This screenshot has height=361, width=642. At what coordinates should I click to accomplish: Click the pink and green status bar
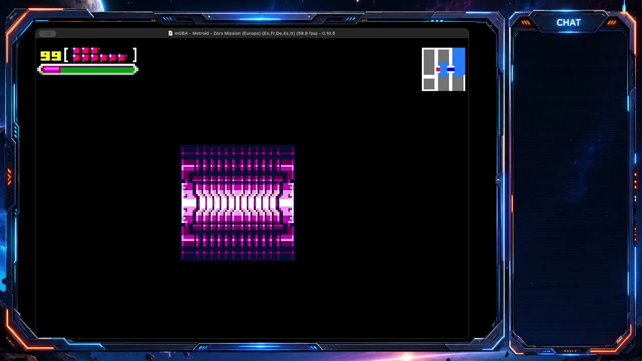tap(88, 70)
